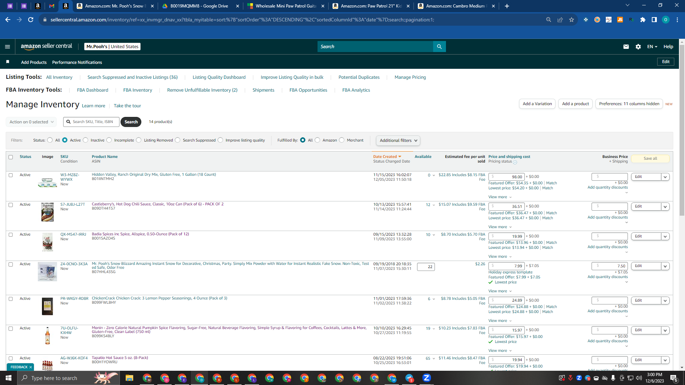Click the Add a product button
The height and width of the screenshot is (385, 685).
click(575, 104)
